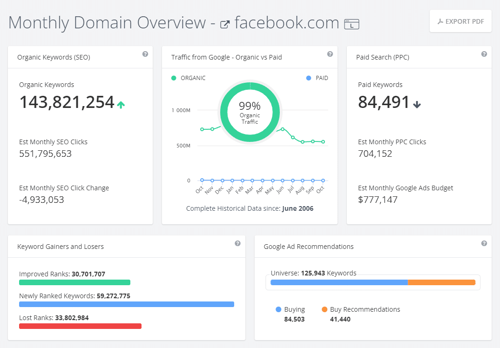500x348 pixels.
Task: Click the 143,821,254 organic keywords number
Action: [x=67, y=102]
